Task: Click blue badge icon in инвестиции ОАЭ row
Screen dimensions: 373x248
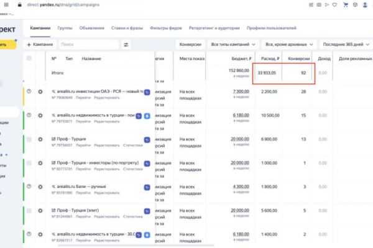Action: click(147, 92)
